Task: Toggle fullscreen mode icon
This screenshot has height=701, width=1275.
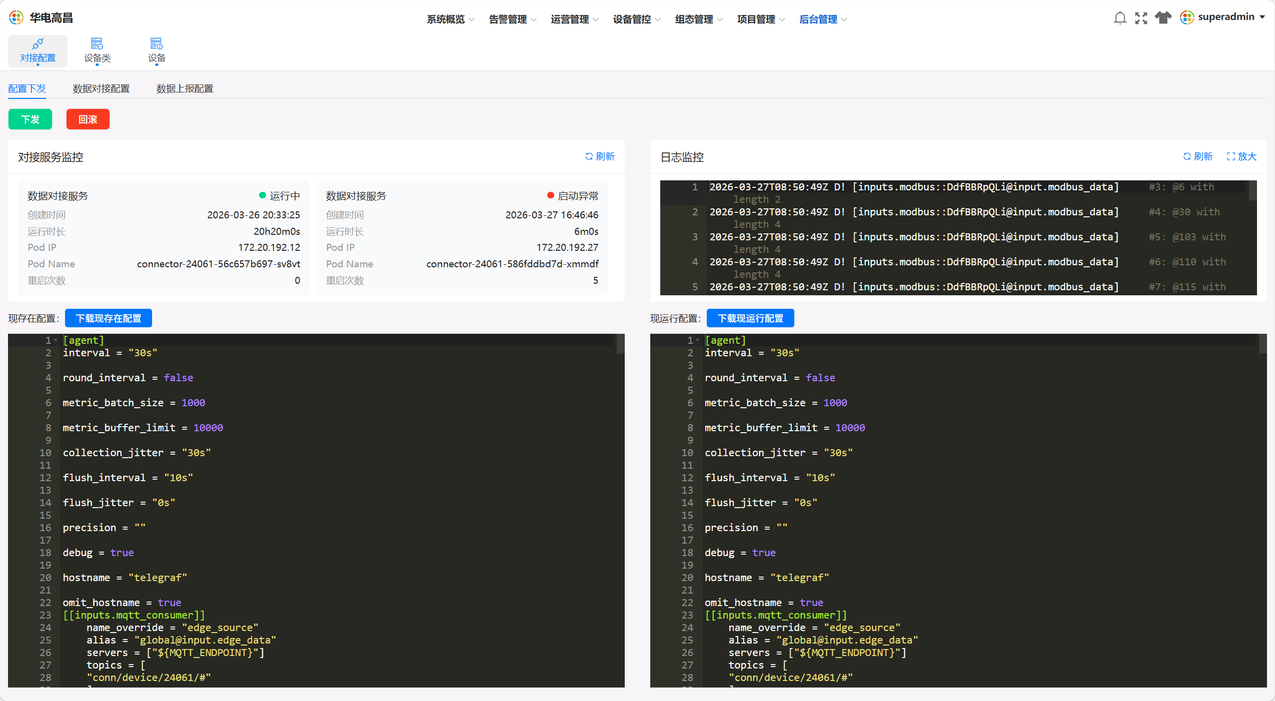Action: (1141, 18)
